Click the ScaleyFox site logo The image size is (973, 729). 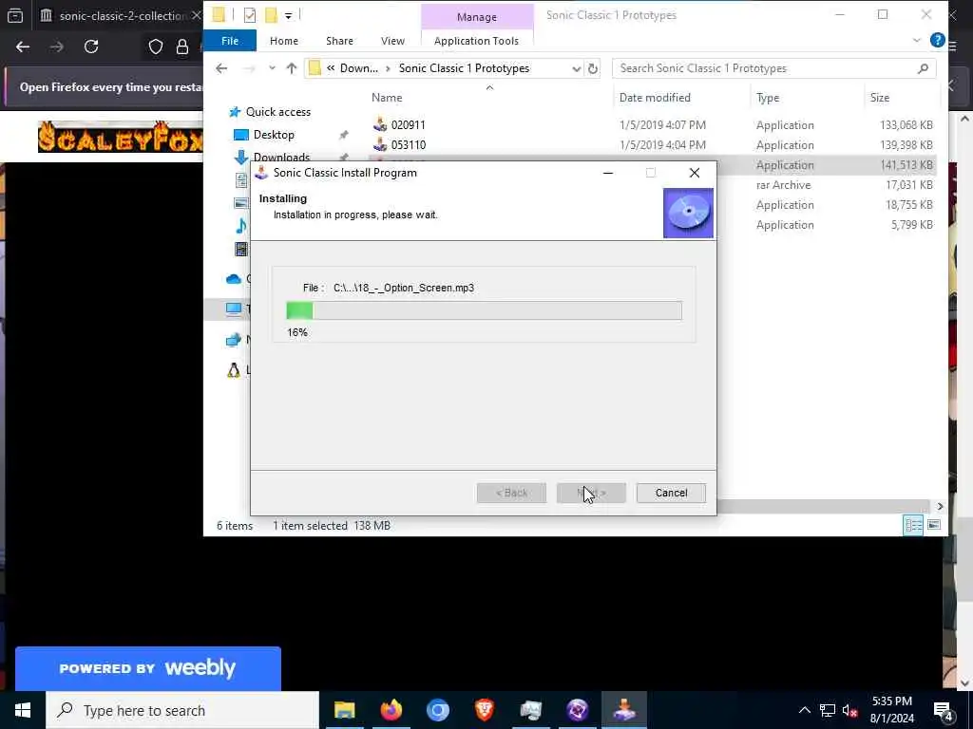pos(121,137)
